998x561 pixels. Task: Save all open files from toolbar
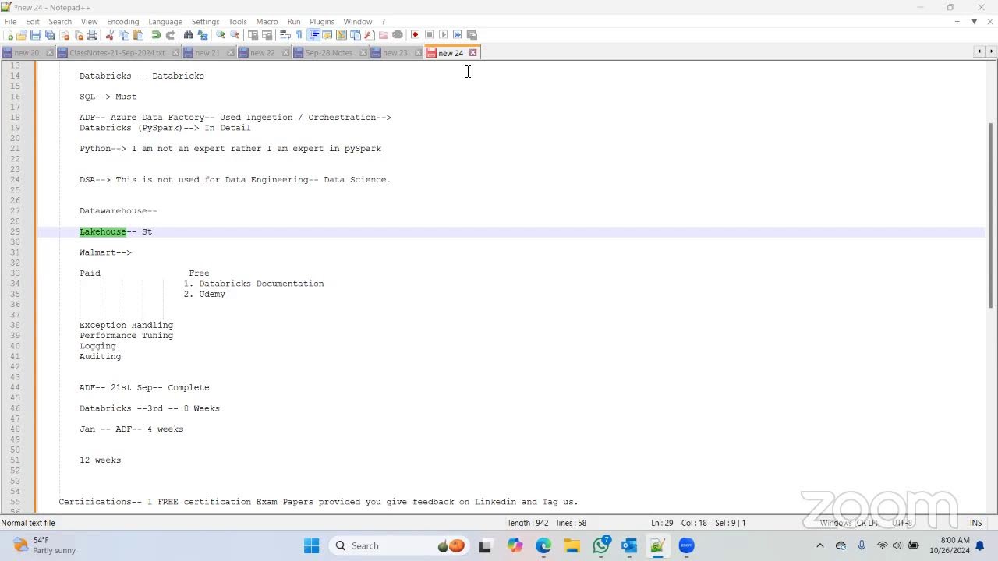tap(50, 34)
